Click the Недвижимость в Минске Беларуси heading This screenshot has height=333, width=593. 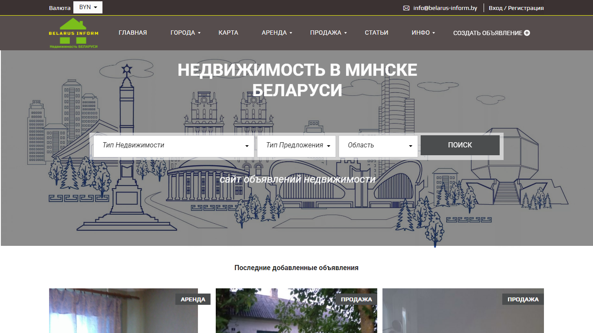pyautogui.click(x=297, y=80)
